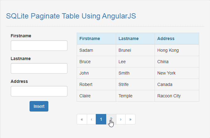Jump to last page with double-right arrow

click(x=130, y=119)
